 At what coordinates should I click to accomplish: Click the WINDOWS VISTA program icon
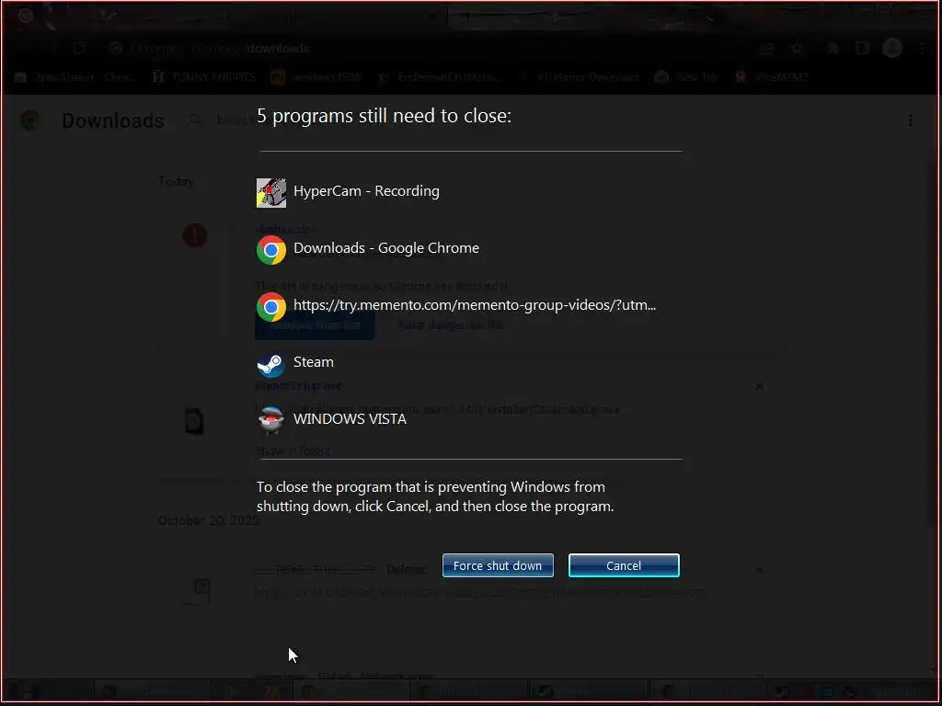click(271, 419)
